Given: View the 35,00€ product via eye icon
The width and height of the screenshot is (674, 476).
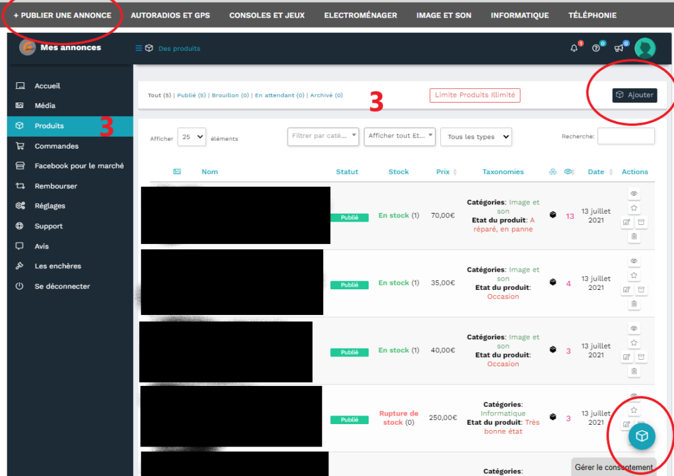Looking at the screenshot, I should 634,261.
